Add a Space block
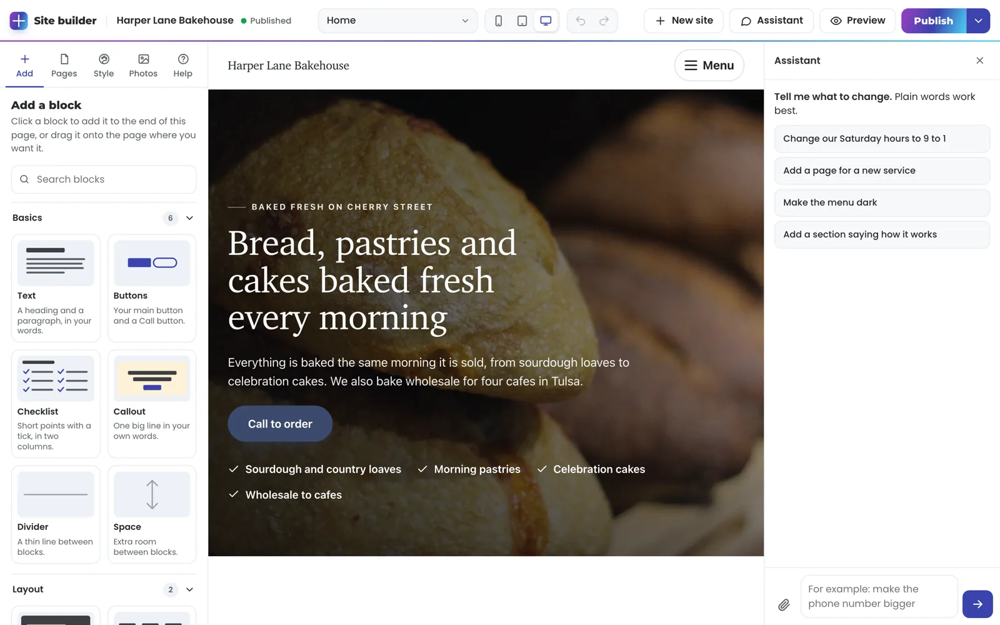 coord(152,514)
